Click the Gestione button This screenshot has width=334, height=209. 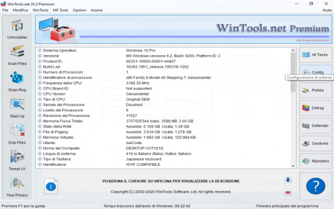(315, 144)
